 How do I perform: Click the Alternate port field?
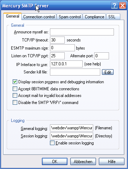(x=102, y=56)
